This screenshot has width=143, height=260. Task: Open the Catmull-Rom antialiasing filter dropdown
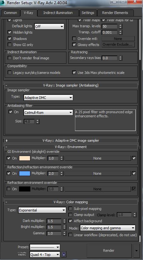[x=48, y=113]
